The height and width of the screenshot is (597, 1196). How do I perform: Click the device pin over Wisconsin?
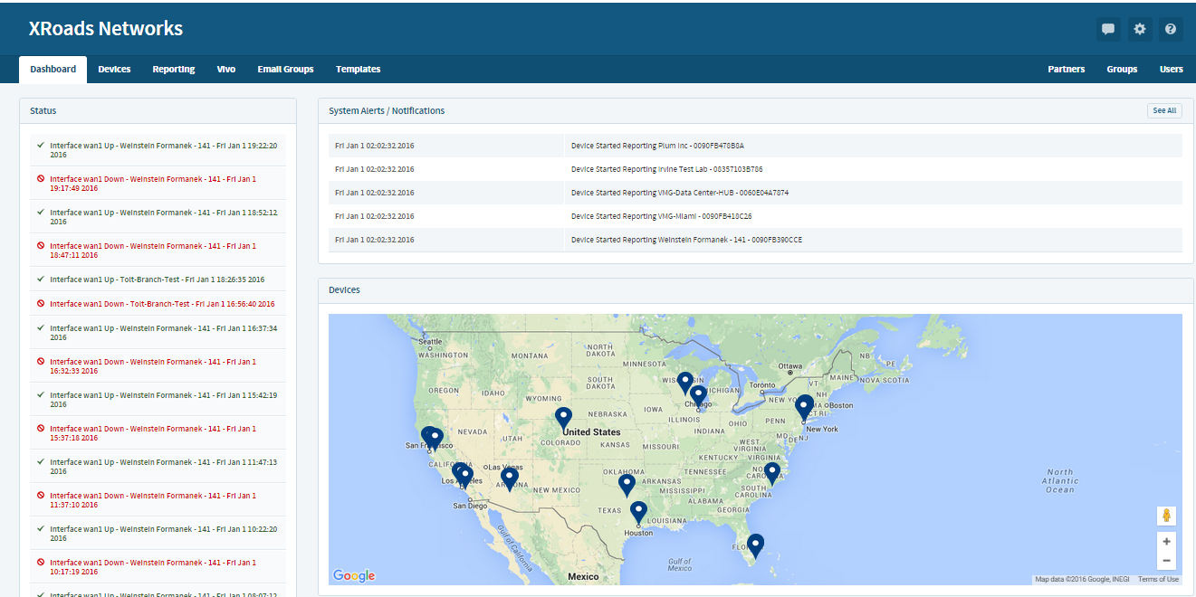pyautogui.click(x=685, y=383)
